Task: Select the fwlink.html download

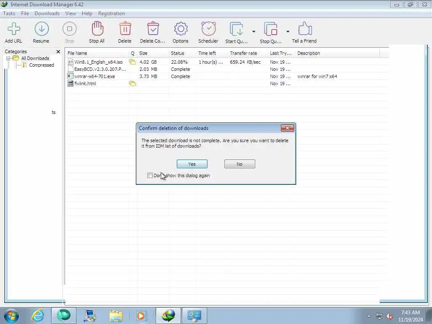Action: click(x=85, y=84)
